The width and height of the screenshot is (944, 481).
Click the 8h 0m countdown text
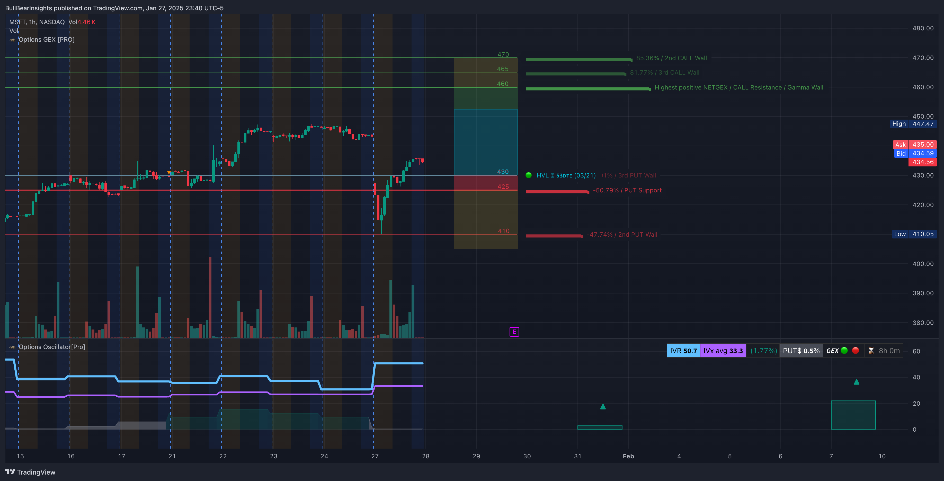tap(889, 351)
